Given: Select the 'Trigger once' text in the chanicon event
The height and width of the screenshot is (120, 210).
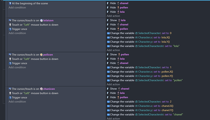Looking at the screenshot, I should click(x=19, y=98).
